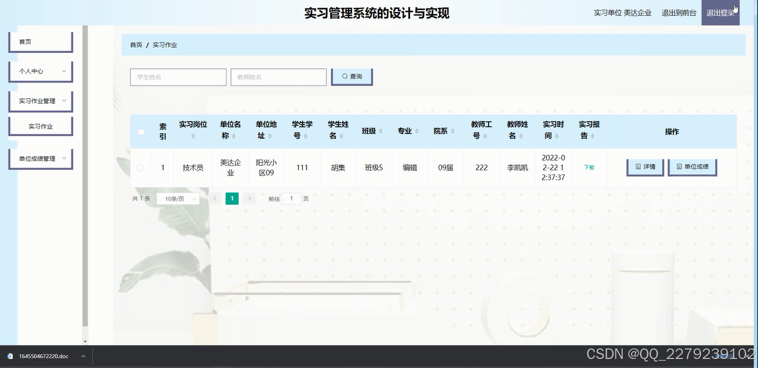Screen dimensions: 758x368
Task: Toggle the select-all checkbox in table header
Action: point(141,132)
